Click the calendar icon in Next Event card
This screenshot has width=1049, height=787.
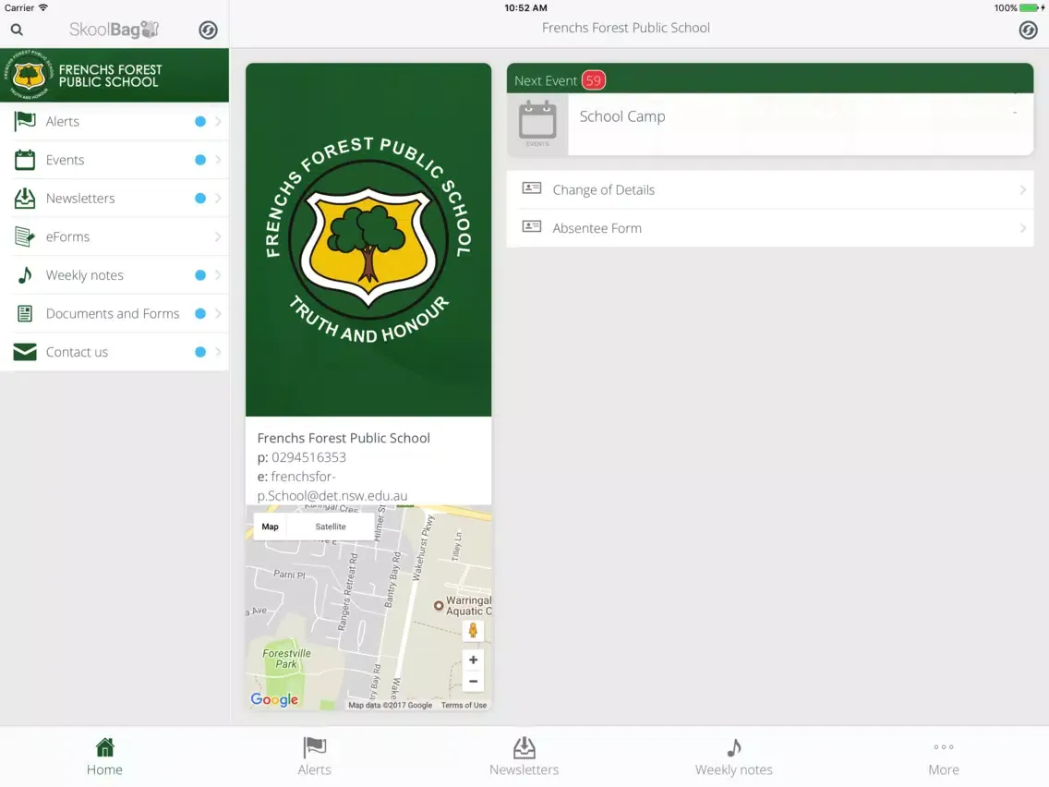[x=537, y=121]
